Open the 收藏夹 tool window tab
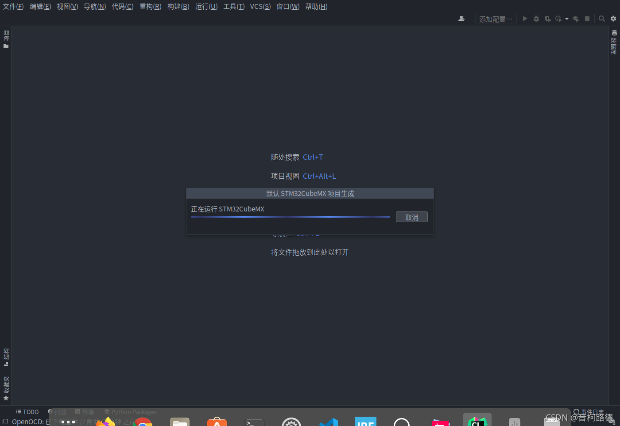 pos(6,389)
